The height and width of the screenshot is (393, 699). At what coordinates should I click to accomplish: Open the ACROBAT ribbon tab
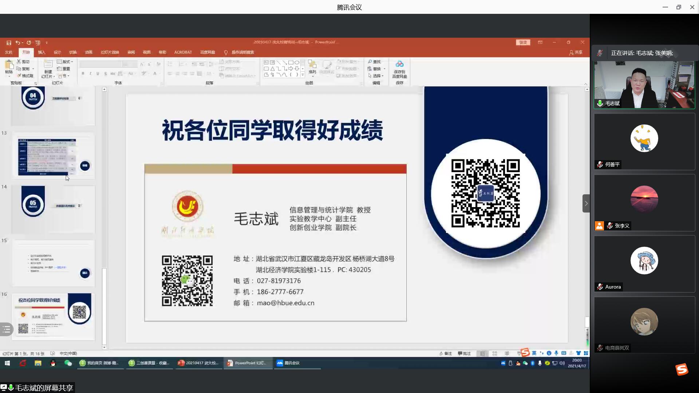pos(183,52)
